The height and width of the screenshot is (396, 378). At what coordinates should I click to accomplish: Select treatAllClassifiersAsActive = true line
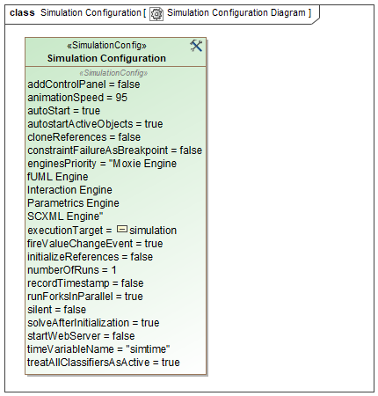104,363
